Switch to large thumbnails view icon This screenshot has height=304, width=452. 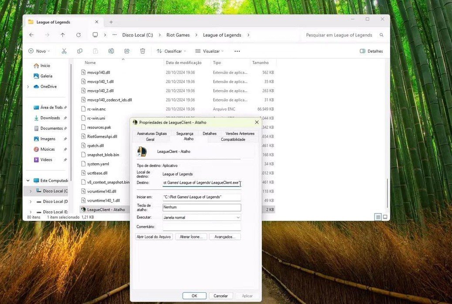385,217
